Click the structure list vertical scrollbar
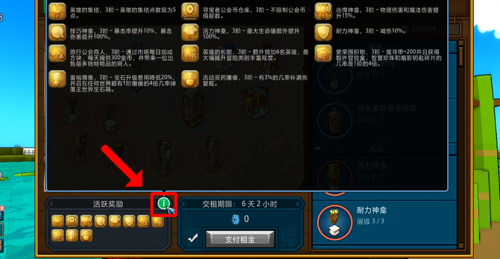The width and height of the screenshot is (500, 259). (x=461, y=143)
